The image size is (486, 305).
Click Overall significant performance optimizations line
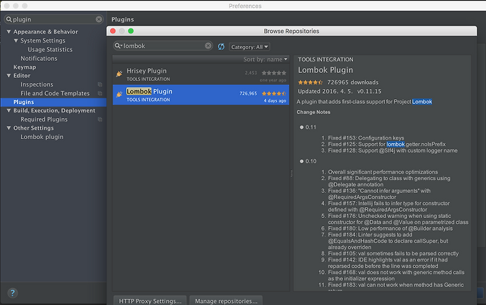click(x=383, y=172)
